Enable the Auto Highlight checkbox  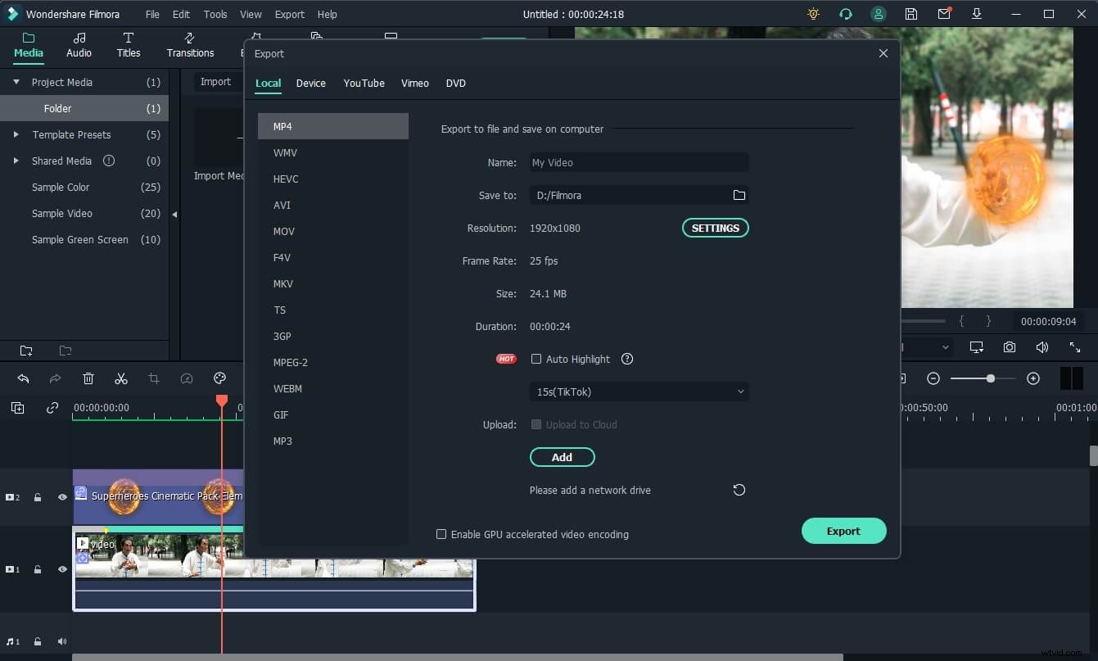(x=536, y=359)
